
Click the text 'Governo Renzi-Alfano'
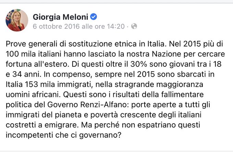[x=88, y=105]
